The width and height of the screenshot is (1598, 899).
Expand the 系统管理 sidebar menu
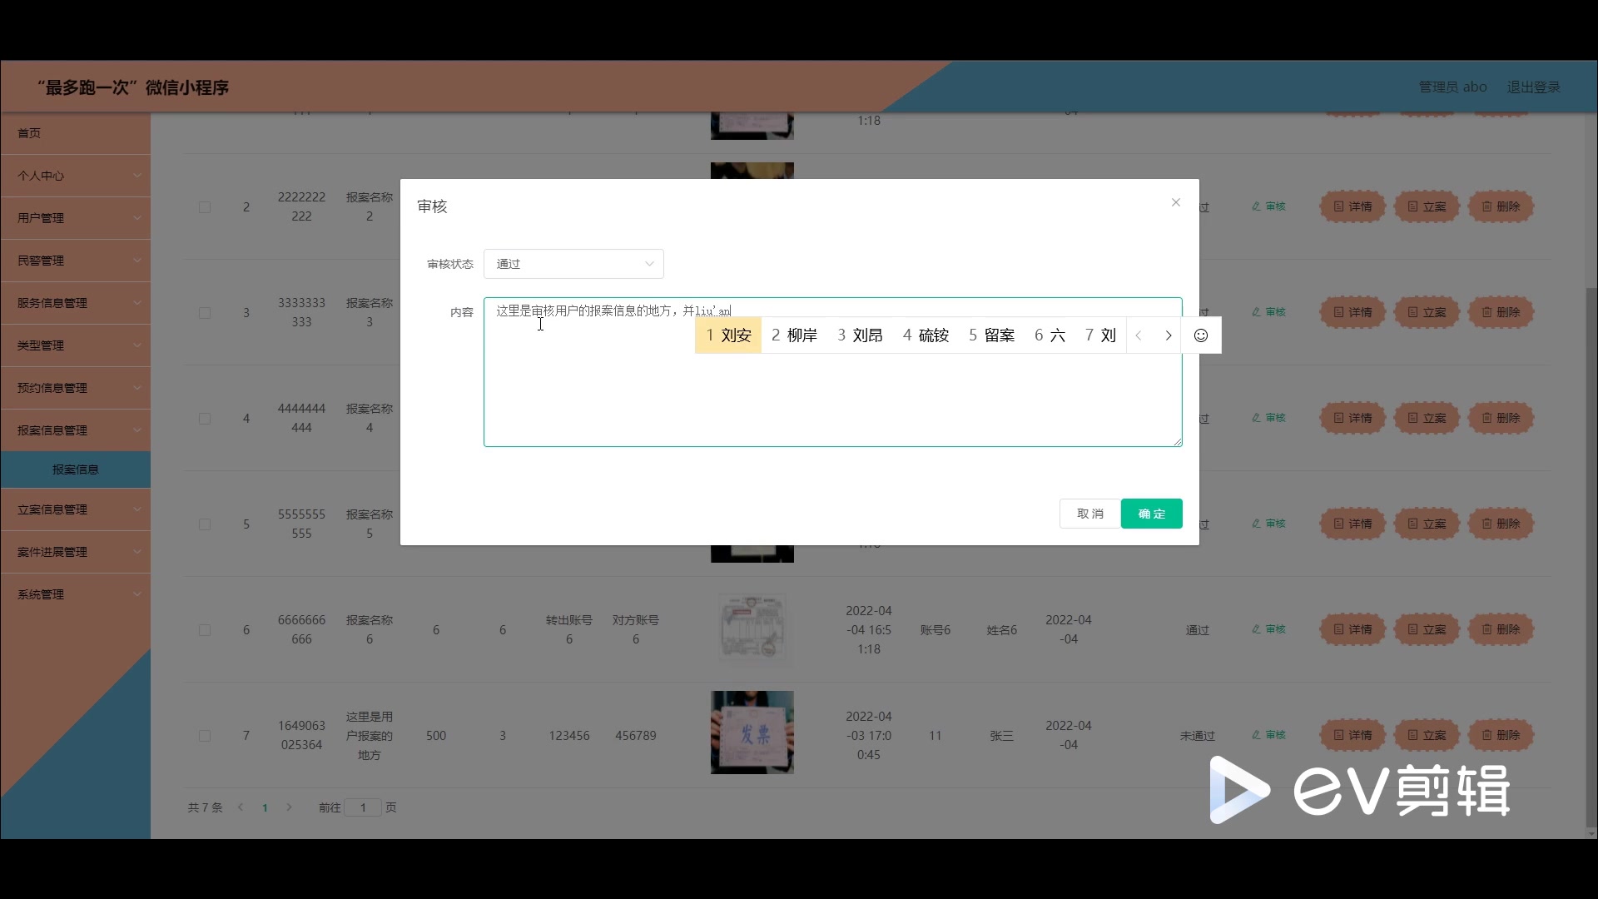pyautogui.click(x=75, y=594)
